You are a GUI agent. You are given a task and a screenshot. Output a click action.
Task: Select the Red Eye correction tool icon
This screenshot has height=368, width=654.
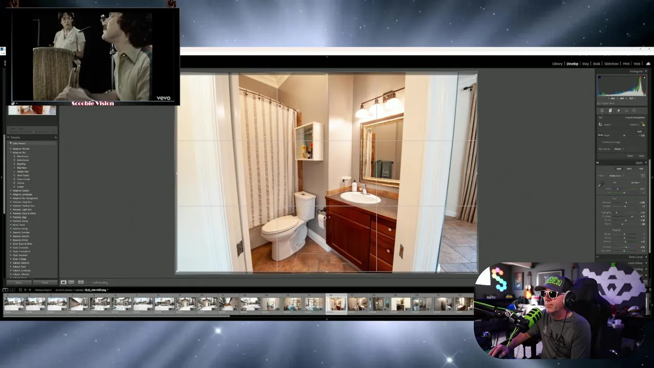pyautogui.click(x=626, y=111)
